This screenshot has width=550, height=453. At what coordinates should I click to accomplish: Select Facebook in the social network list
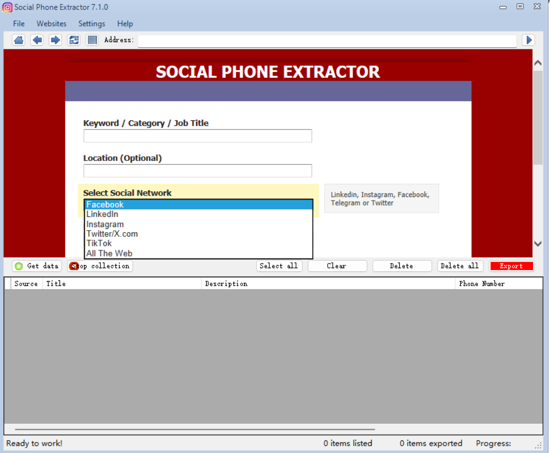tap(199, 205)
